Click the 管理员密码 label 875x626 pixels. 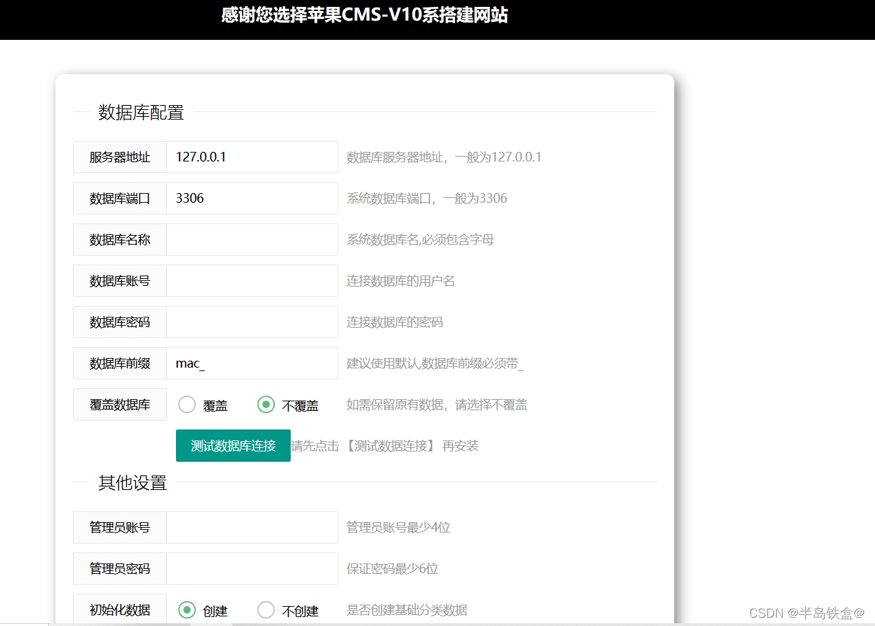click(x=120, y=568)
